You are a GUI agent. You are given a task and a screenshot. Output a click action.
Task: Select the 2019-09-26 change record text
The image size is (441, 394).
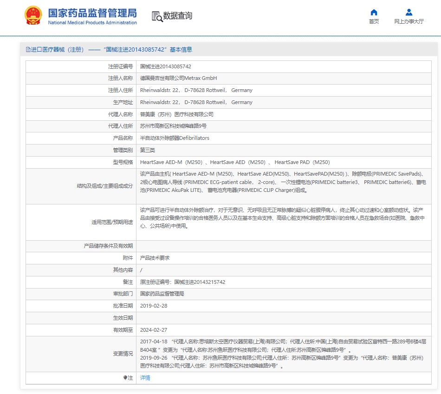pyautogui.click(x=282, y=362)
